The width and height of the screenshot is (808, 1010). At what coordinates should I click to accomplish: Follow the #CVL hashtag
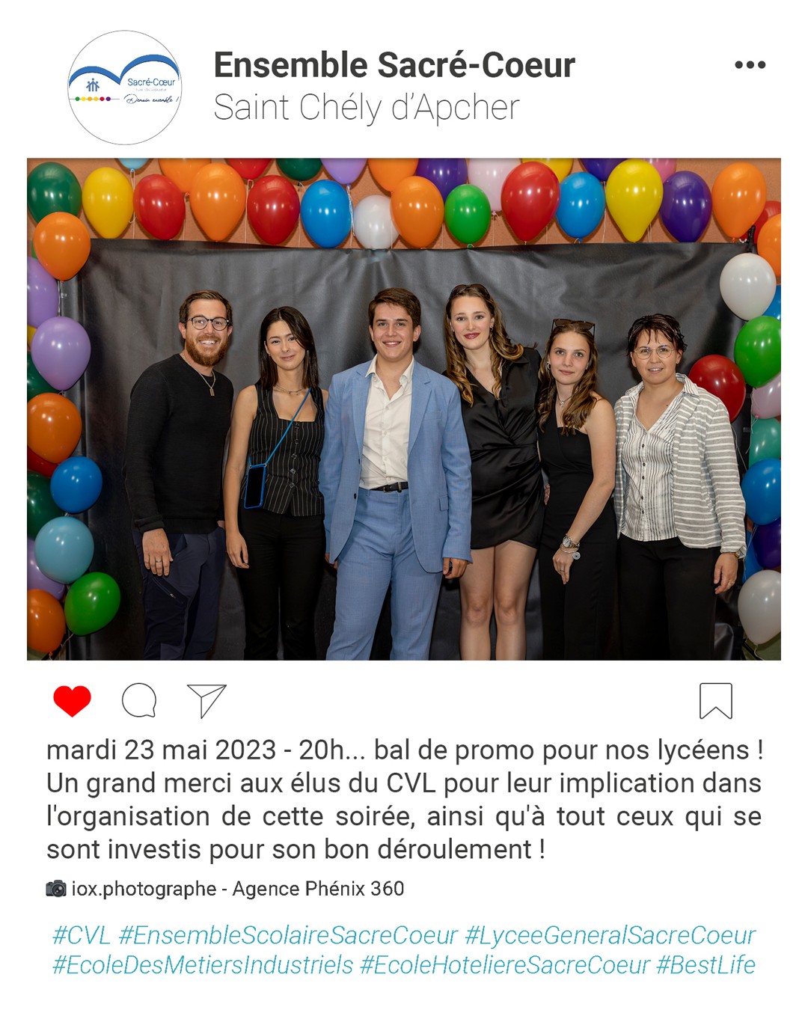[x=82, y=935]
